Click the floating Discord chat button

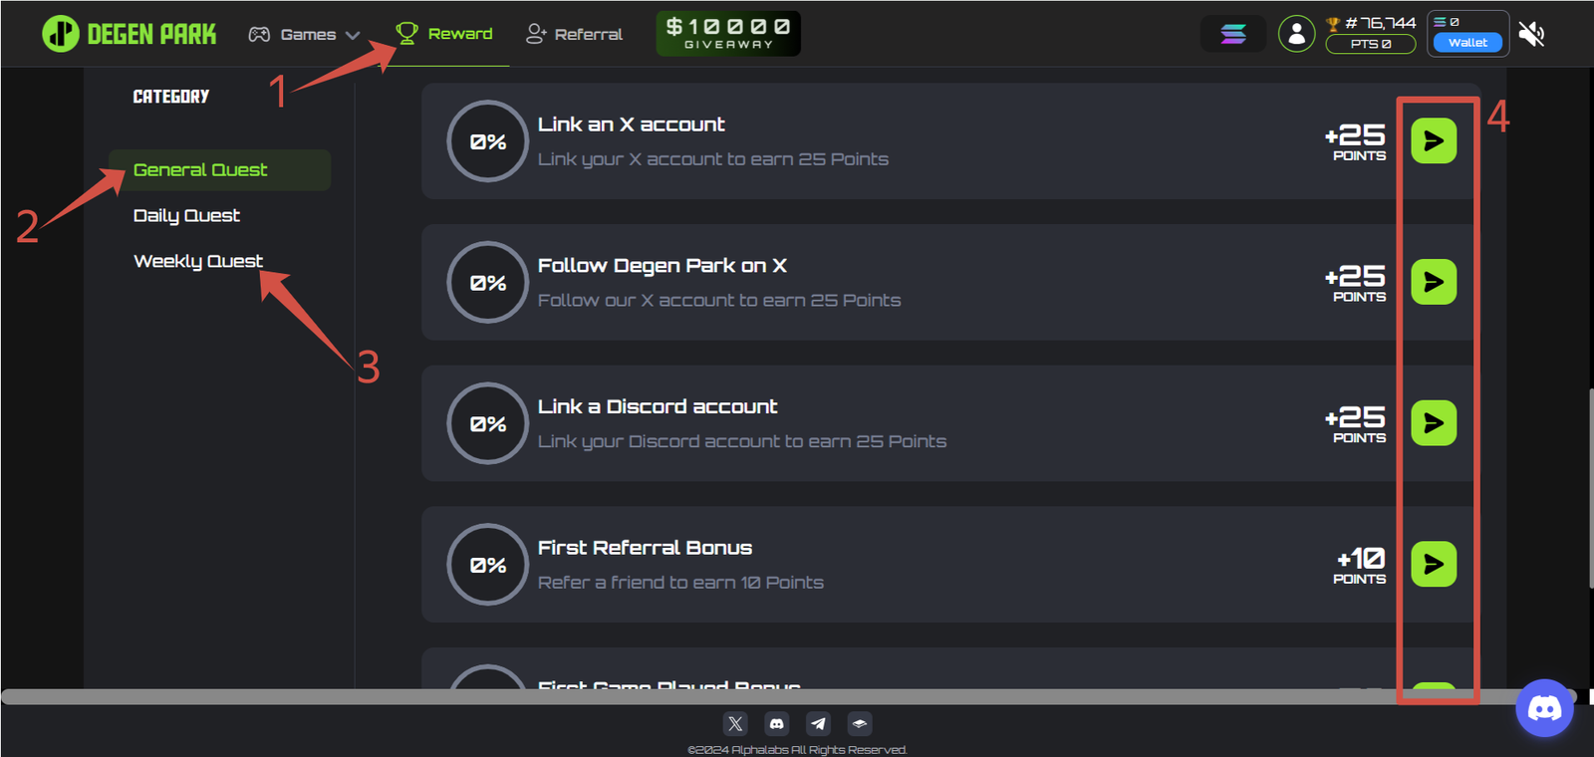(x=1544, y=708)
